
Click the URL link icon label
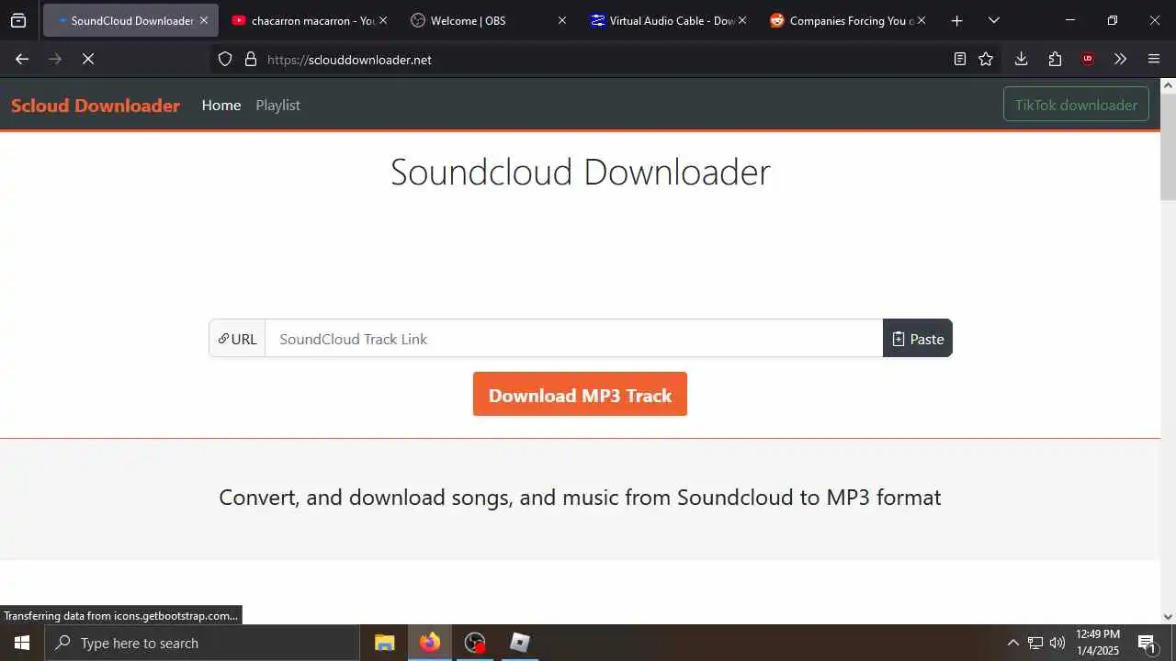coord(237,339)
